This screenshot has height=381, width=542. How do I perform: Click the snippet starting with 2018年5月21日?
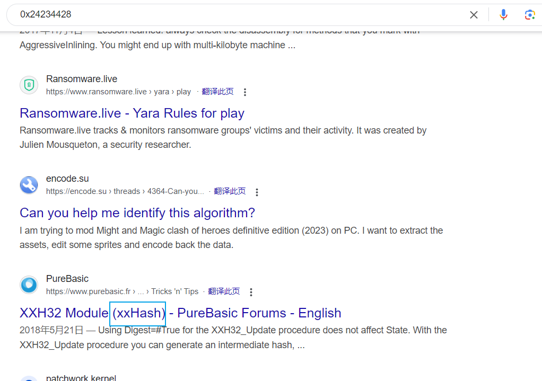tap(233, 338)
